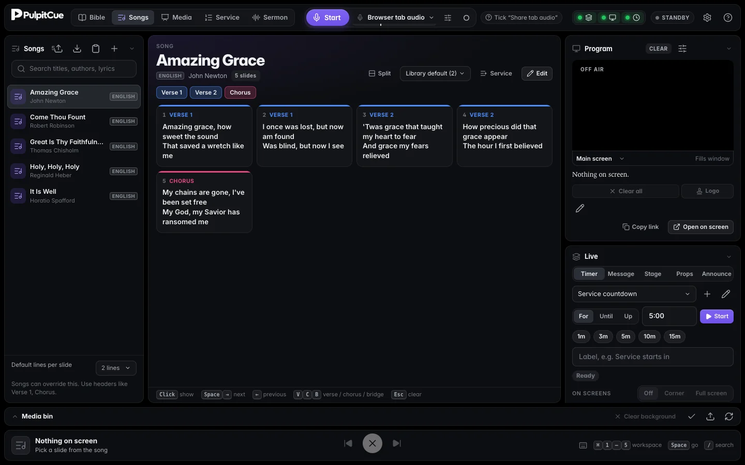Open the help question mark icon
The height and width of the screenshot is (465, 745).
coord(728,18)
